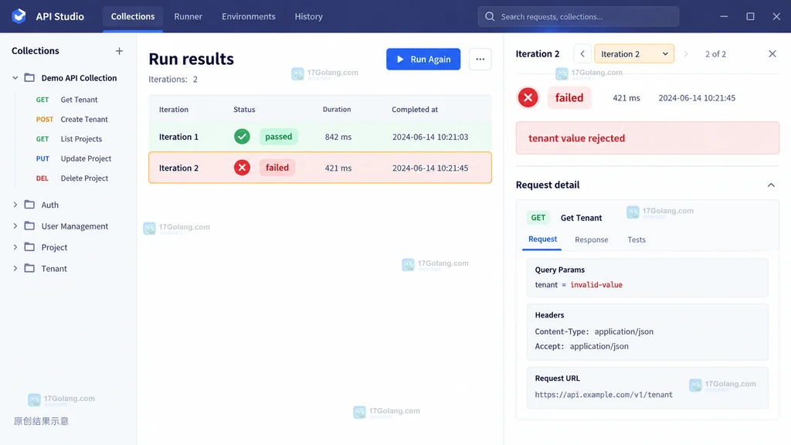The width and height of the screenshot is (791, 445).
Task: Open the History tab
Action: [x=309, y=17]
